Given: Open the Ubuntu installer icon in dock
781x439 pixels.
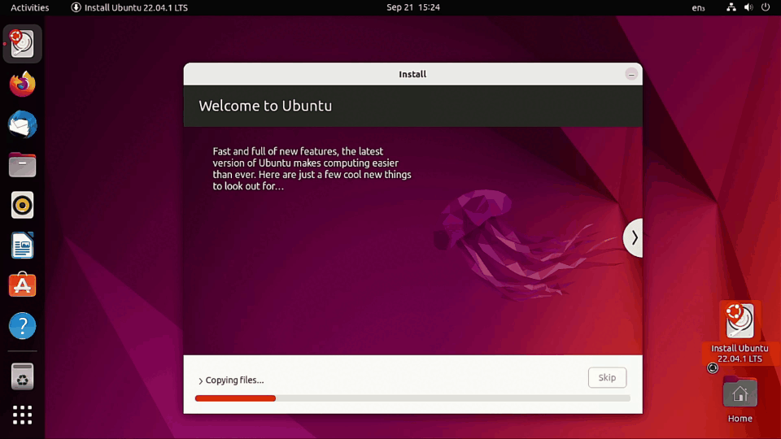Looking at the screenshot, I should [22, 44].
